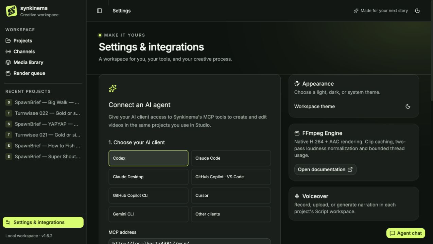Open Media library in the workspace menu
This screenshot has height=244, width=433.
tap(43, 62)
